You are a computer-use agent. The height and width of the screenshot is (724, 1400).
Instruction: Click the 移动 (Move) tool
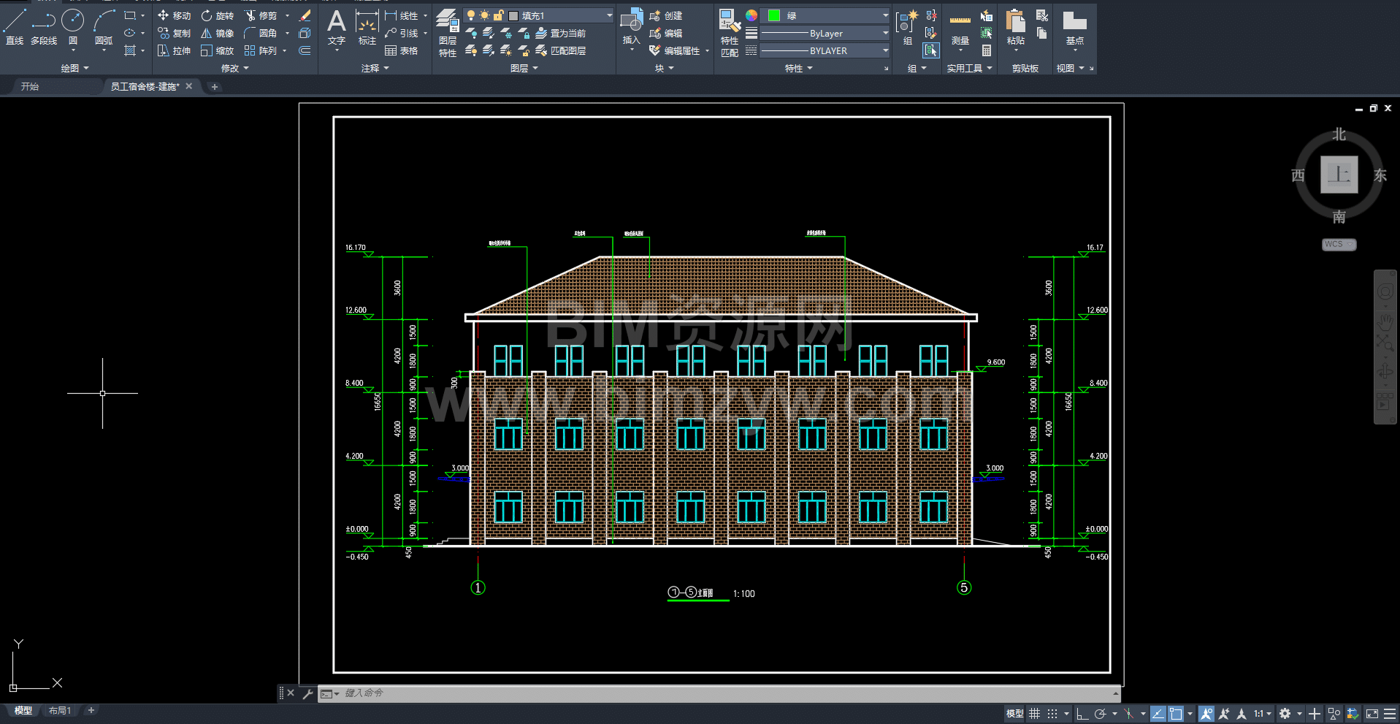174,15
